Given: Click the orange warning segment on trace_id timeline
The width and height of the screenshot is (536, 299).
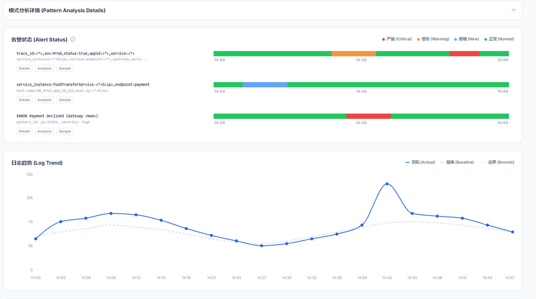Looking at the screenshot, I should 353,53.
